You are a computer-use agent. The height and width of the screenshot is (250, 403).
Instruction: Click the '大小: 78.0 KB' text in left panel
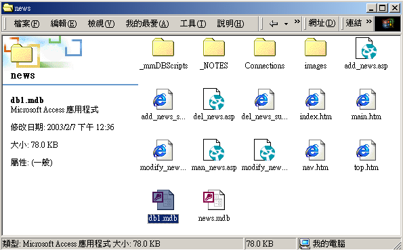click(34, 145)
